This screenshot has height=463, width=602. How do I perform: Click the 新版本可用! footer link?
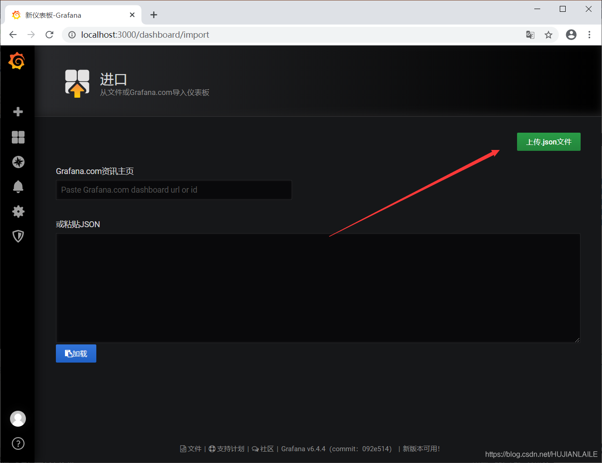[421, 449]
